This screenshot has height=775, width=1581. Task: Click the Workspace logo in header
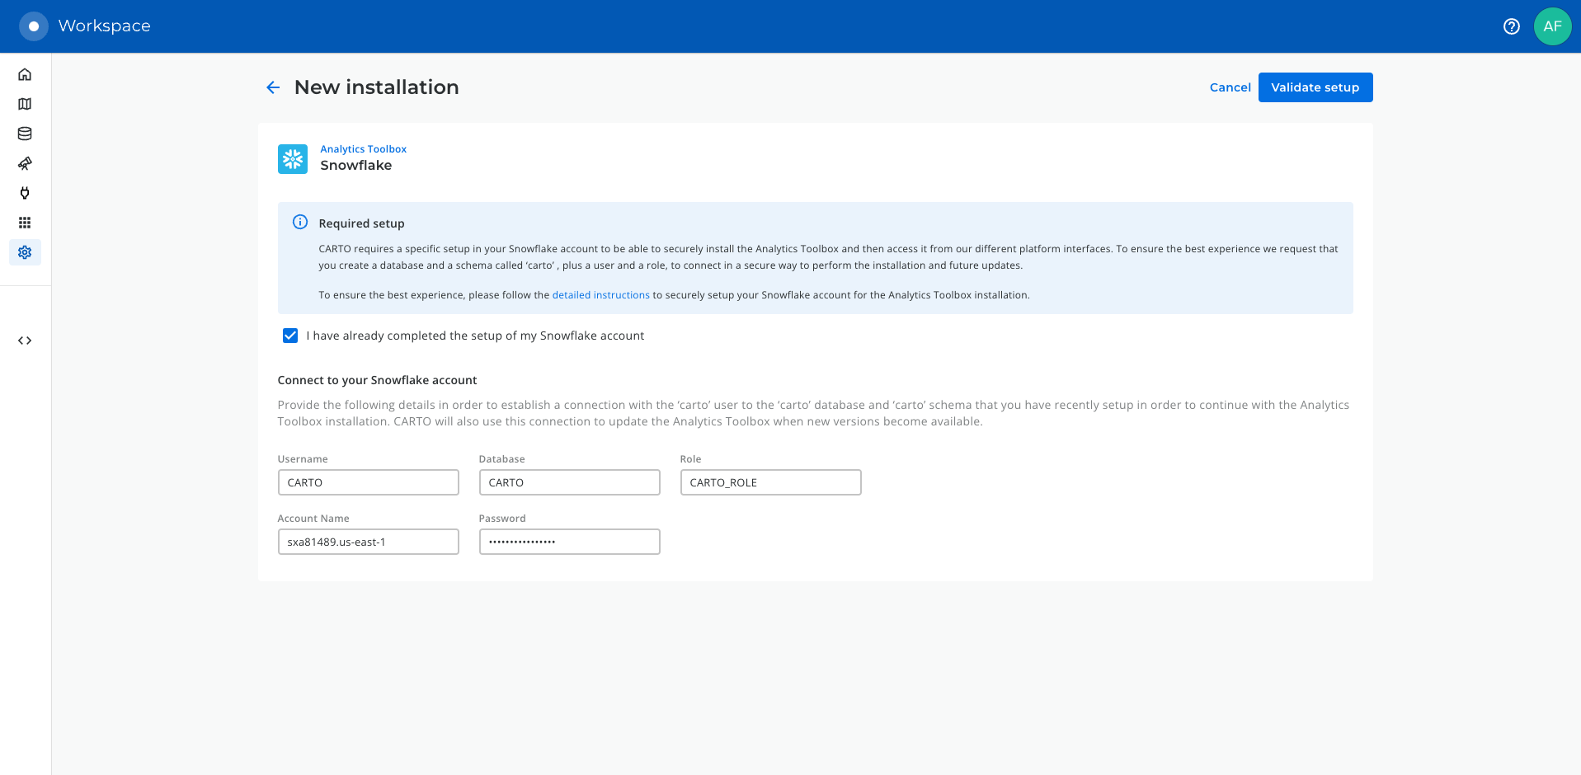coord(34,26)
